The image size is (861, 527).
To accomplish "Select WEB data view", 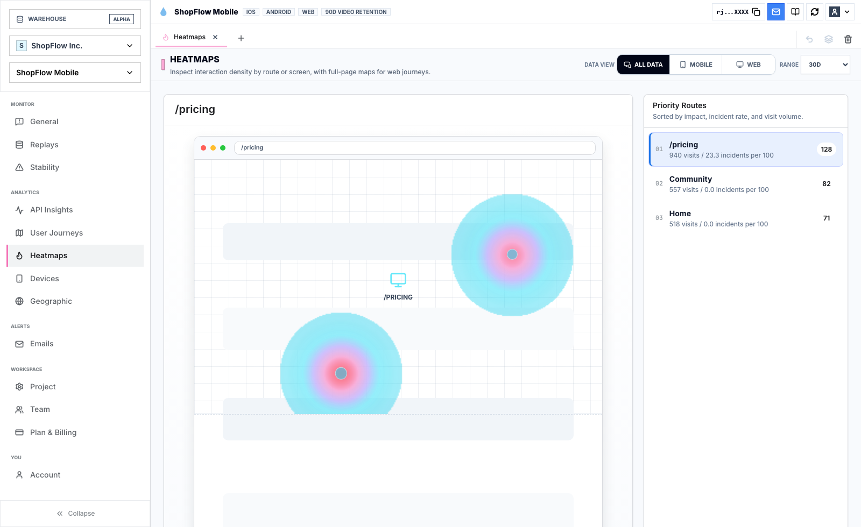I will (x=749, y=65).
